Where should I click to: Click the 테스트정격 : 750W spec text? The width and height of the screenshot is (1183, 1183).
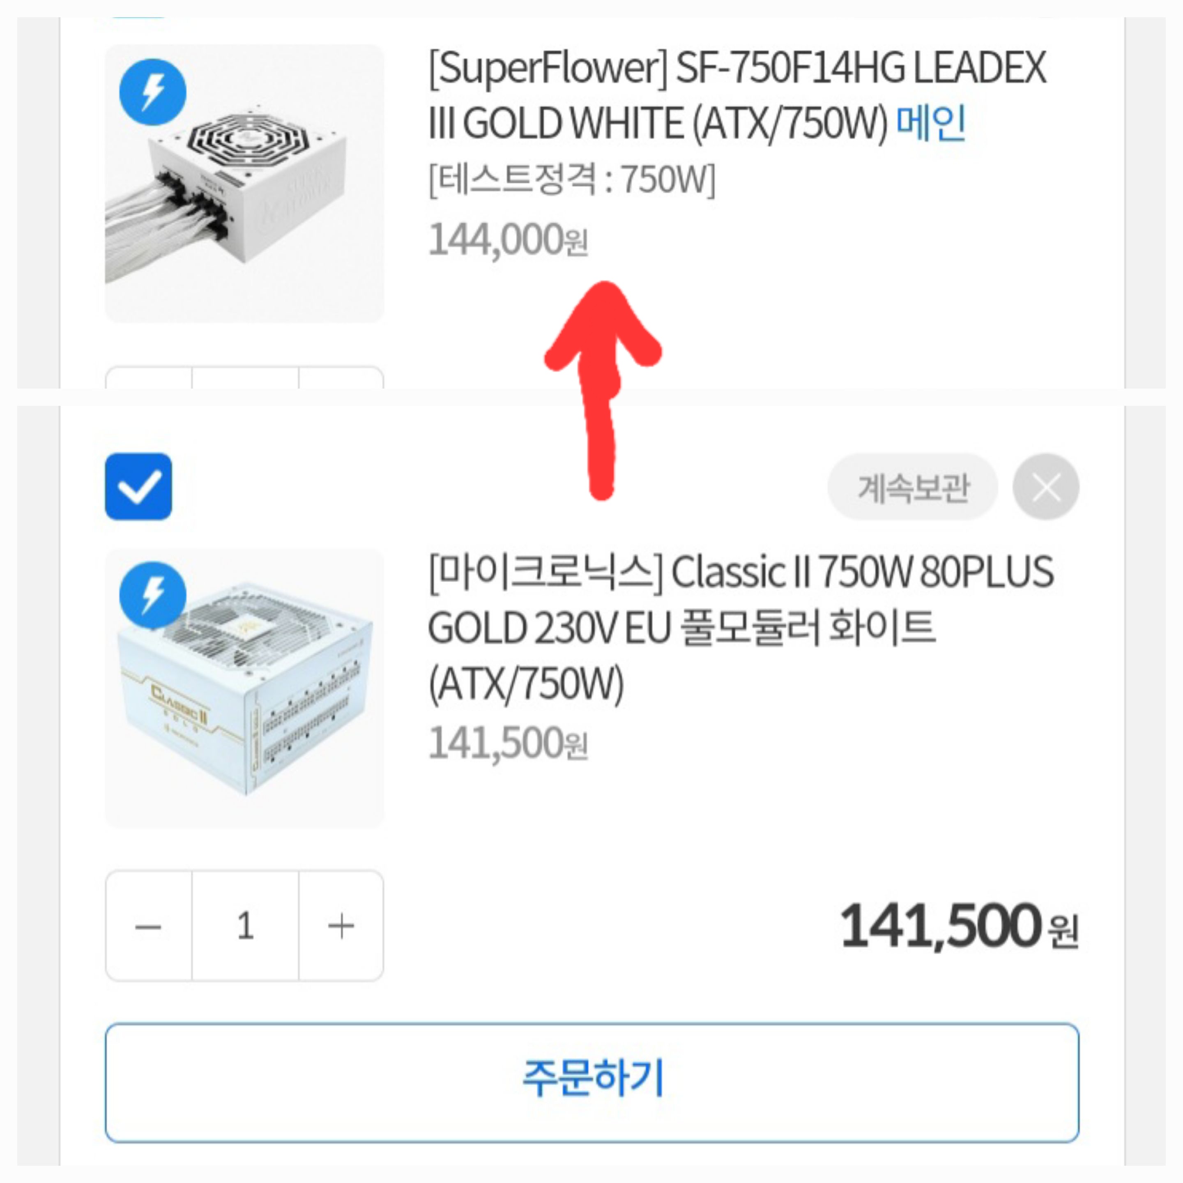pos(572,180)
